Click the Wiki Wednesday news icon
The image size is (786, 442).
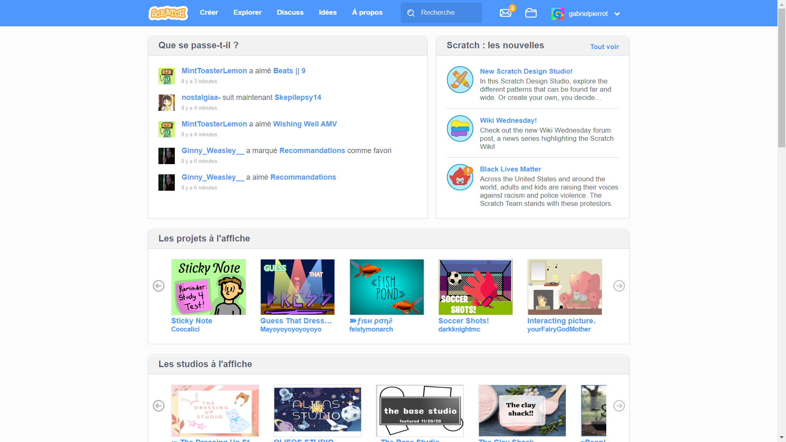pyautogui.click(x=460, y=129)
